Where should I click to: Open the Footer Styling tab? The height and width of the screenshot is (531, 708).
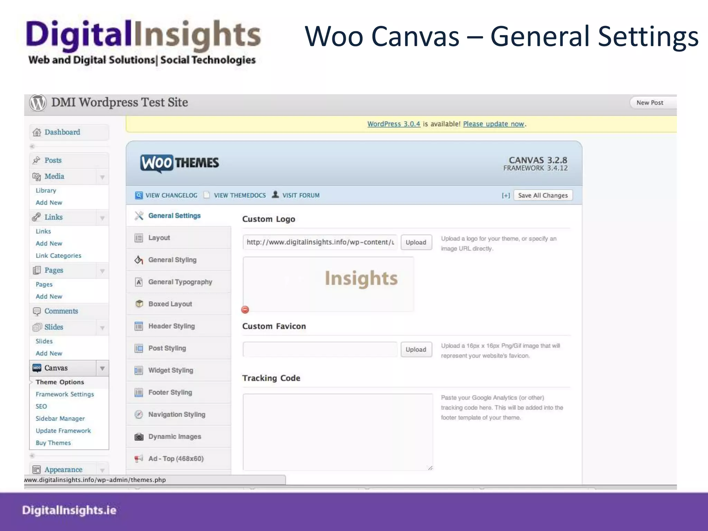tap(179, 393)
